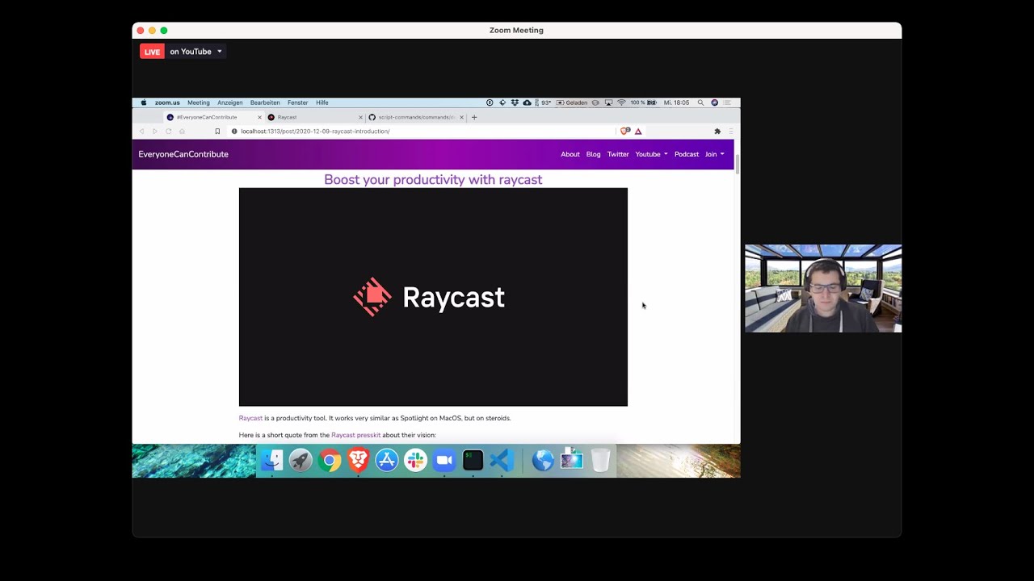
Task: Click the Raycast logo banner image
Action: click(433, 297)
